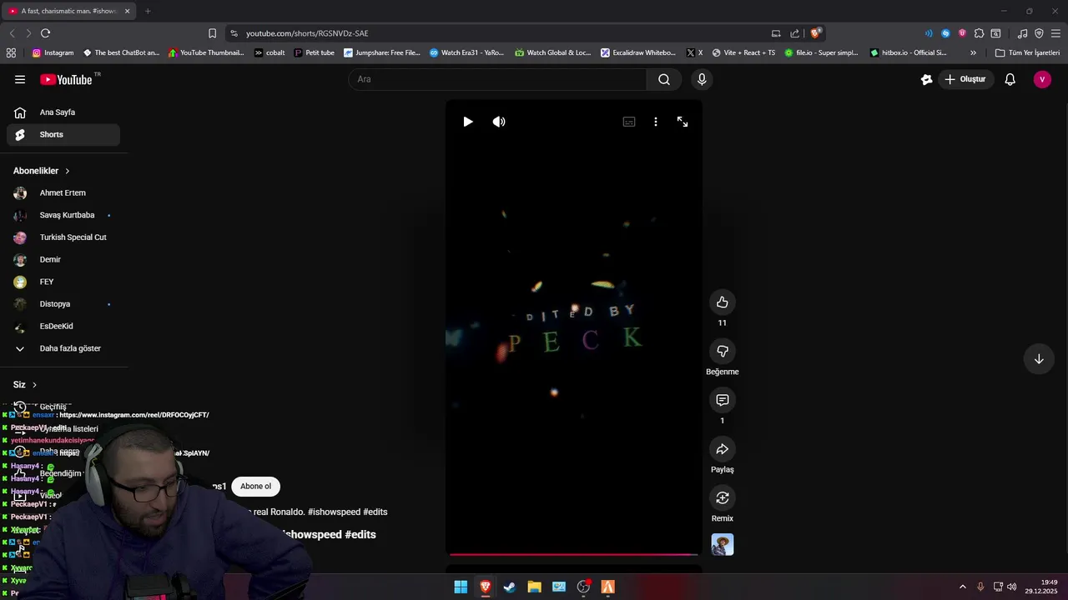Toggle subtitles on the Short
1068x600 pixels.
629,122
